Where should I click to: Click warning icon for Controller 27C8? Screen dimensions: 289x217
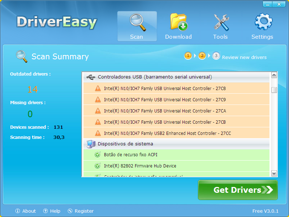coord(98,88)
